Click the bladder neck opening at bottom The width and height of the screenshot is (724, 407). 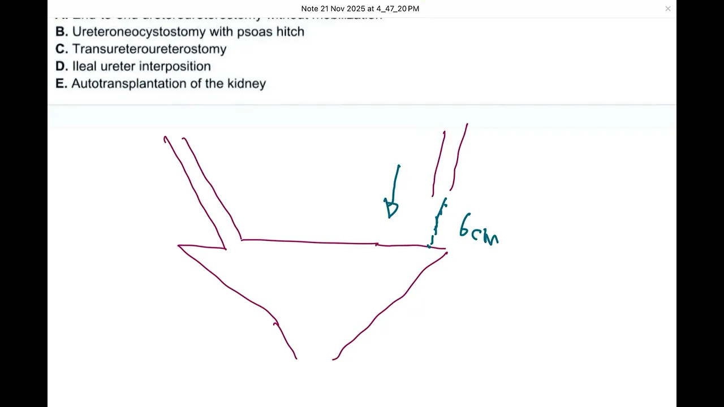[314, 357]
